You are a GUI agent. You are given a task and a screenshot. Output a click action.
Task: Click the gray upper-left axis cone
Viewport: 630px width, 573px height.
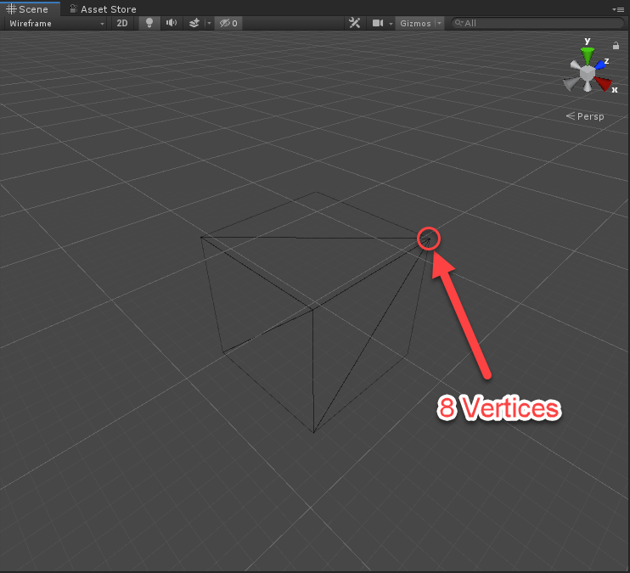(x=576, y=65)
